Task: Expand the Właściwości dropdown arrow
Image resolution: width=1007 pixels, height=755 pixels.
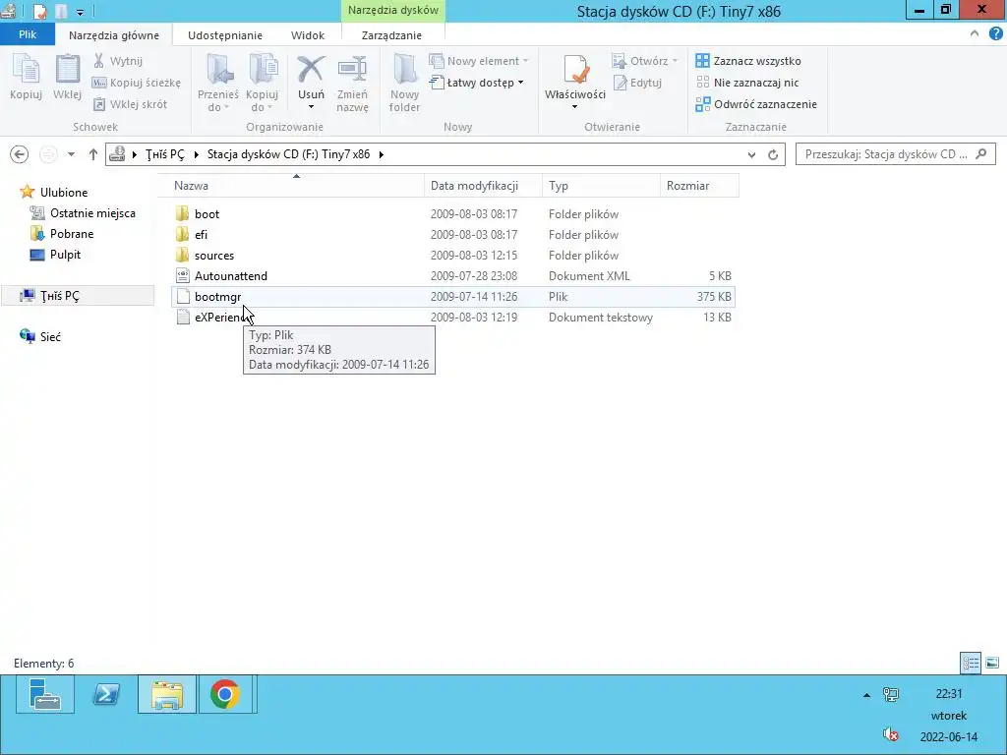Action: [x=574, y=106]
